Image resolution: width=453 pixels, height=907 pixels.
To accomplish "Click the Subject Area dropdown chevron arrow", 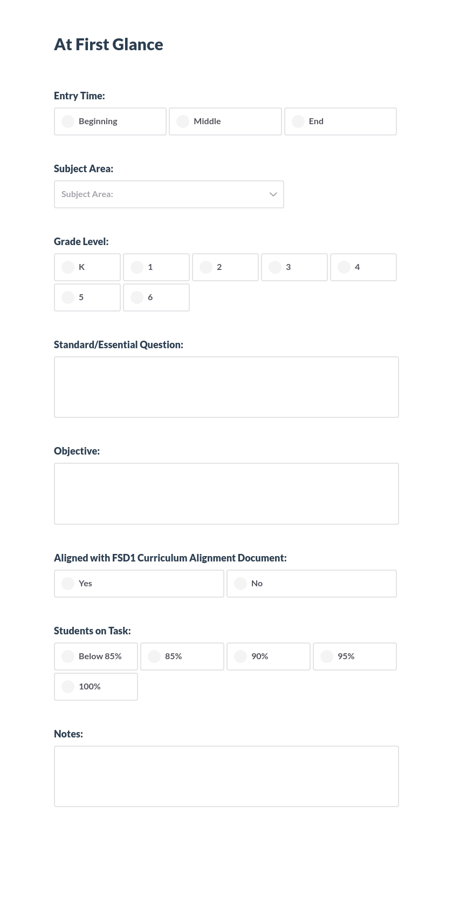I will click(x=273, y=194).
